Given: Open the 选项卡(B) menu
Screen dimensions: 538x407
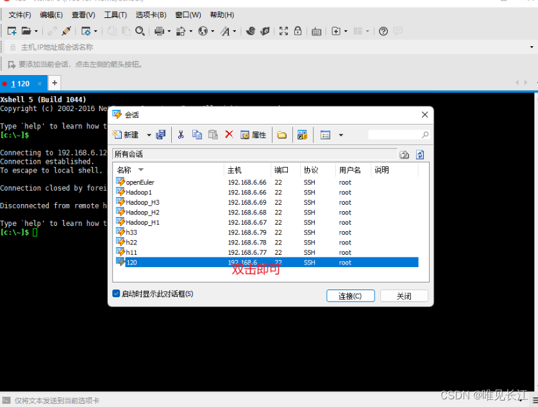Looking at the screenshot, I should click(151, 15).
